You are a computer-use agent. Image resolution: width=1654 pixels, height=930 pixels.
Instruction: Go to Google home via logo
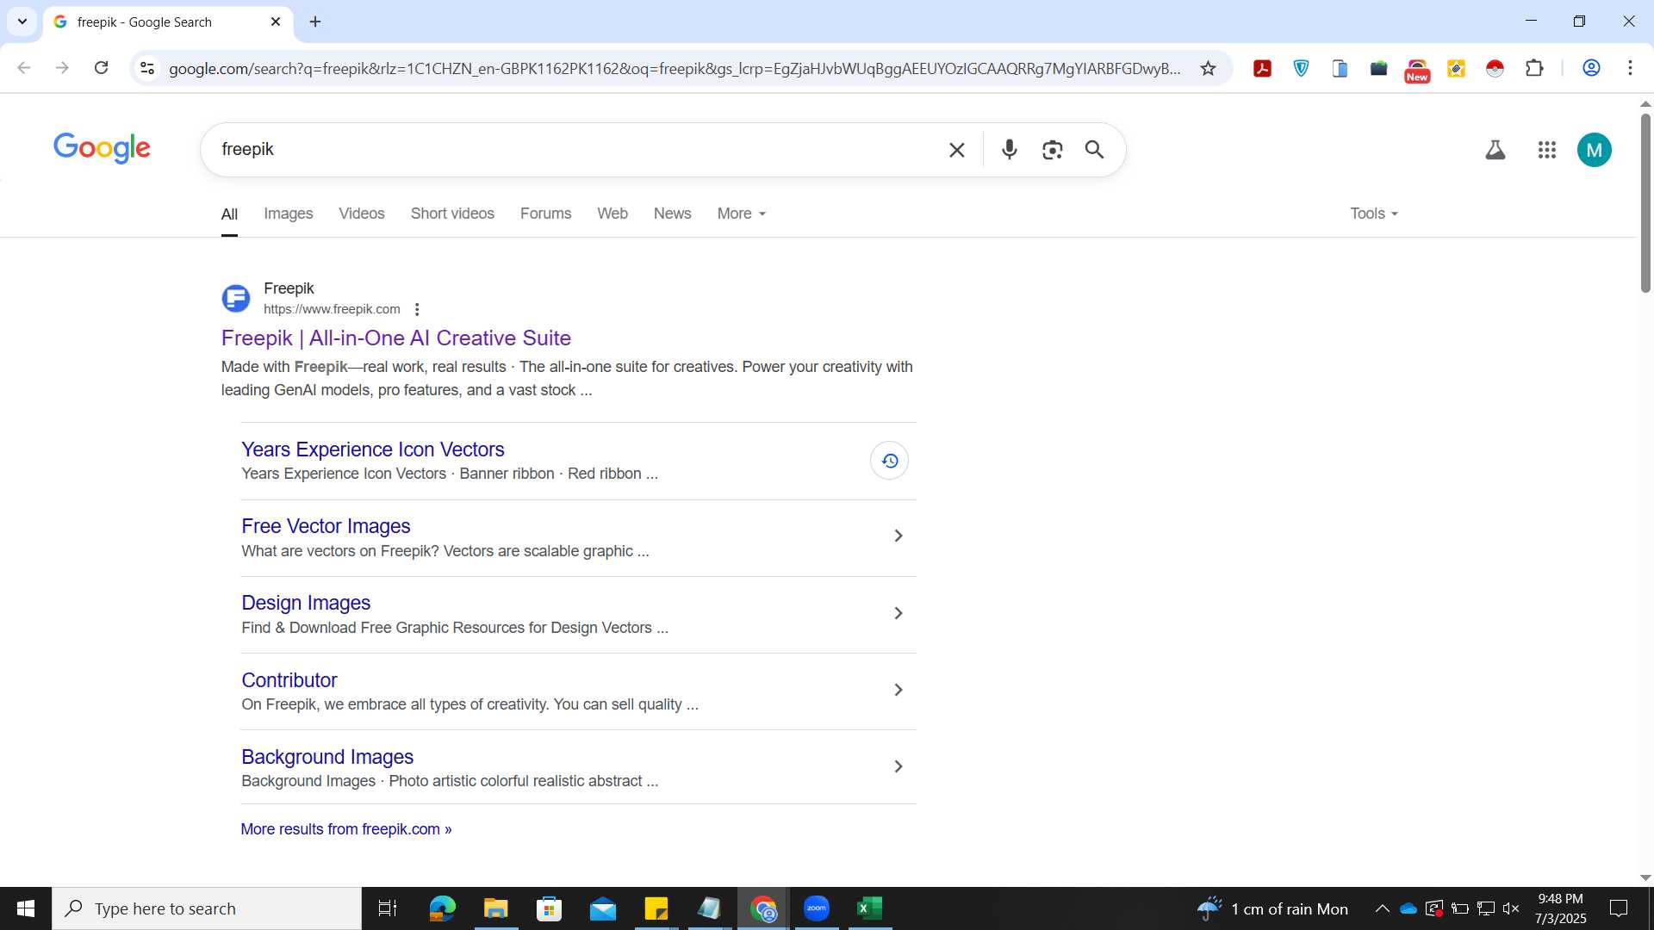pos(102,148)
